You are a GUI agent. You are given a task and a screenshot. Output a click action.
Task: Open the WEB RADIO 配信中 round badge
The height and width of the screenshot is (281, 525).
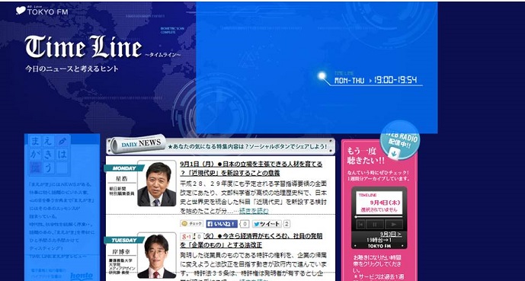click(400, 140)
